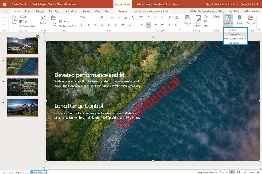Choose Top Secret sensitivity label
This screenshot has width=262, height=174.
click(x=234, y=43)
